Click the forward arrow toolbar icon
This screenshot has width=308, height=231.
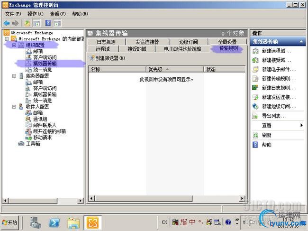point(15,23)
